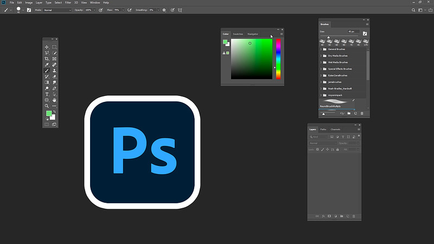434x244 pixels.
Task: Toggle pixel layer filter in Layers panel
Action: coord(332,137)
